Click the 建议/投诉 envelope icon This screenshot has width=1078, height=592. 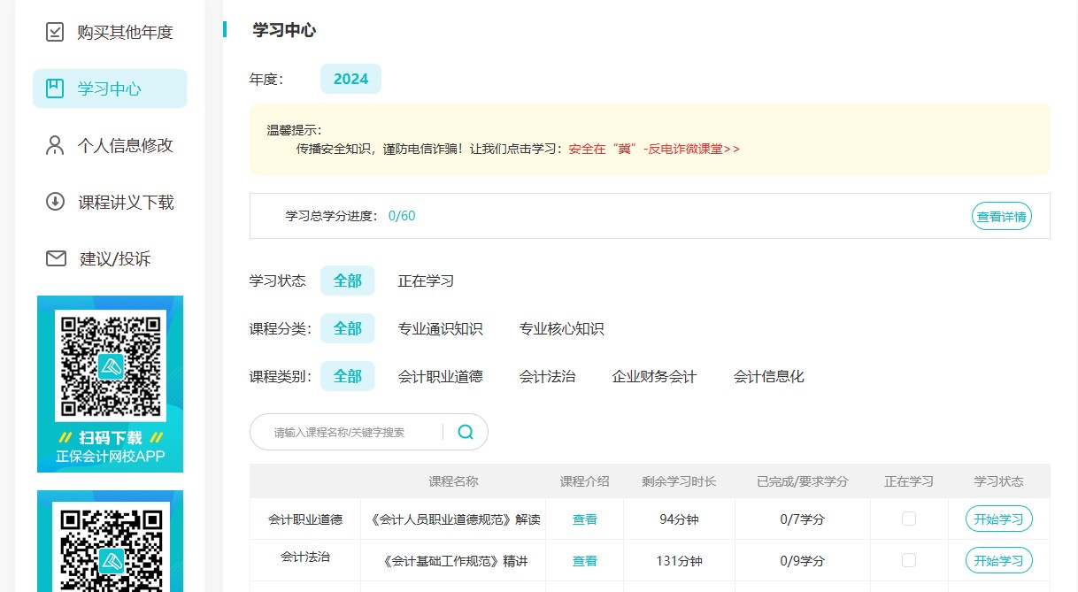(56, 258)
